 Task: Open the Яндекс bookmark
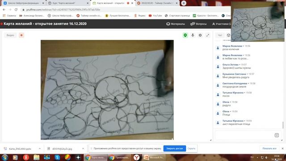pos(140,16)
